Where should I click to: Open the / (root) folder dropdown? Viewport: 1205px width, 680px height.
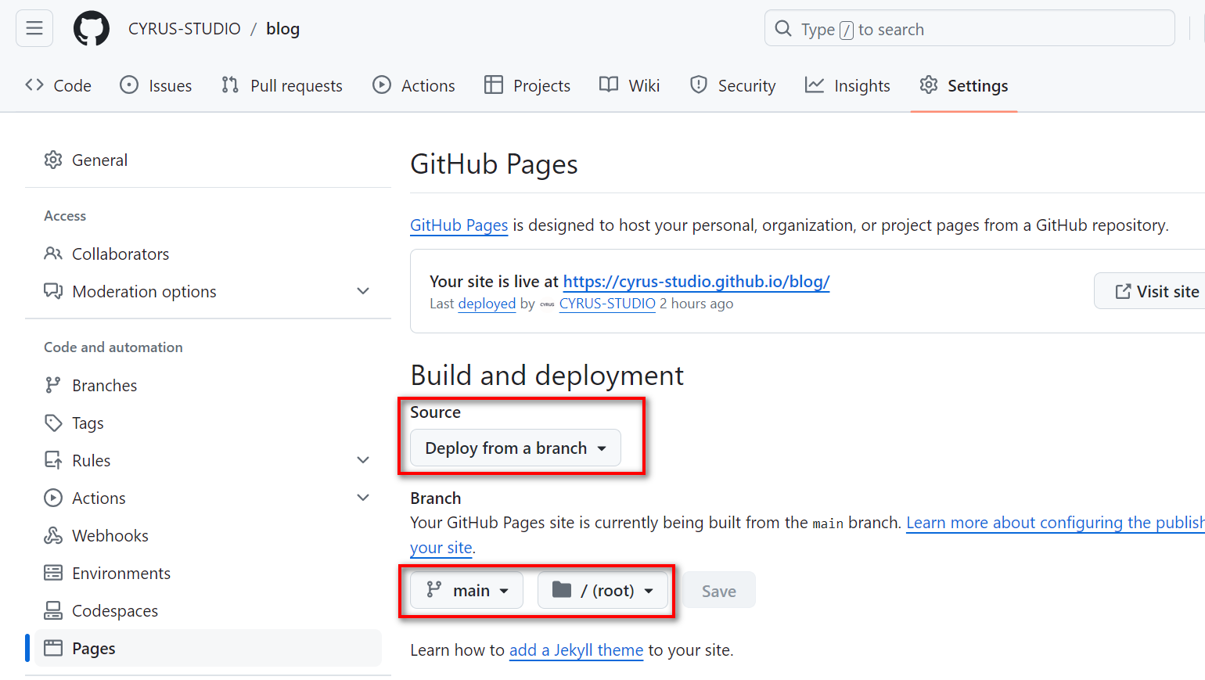(602, 590)
